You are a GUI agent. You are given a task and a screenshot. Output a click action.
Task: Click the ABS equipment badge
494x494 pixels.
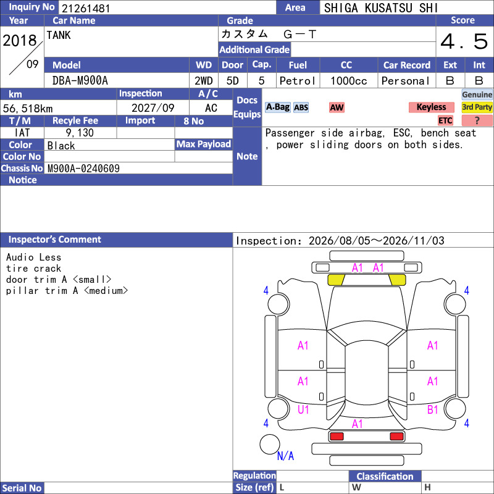(301, 107)
